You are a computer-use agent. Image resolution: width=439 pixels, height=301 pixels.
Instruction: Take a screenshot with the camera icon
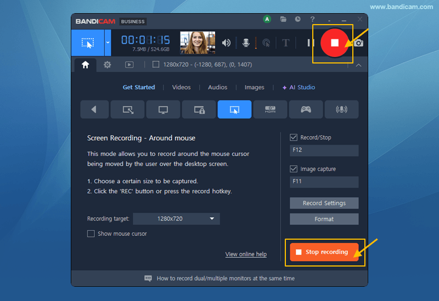(358, 43)
